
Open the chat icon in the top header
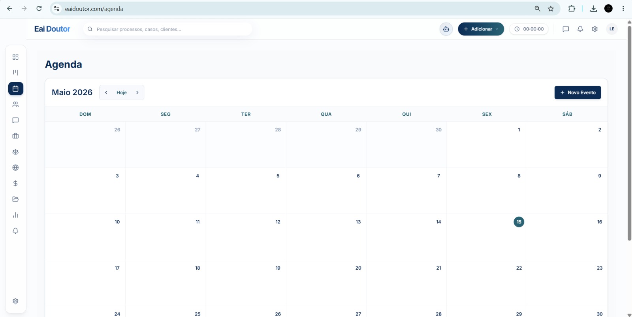566,29
